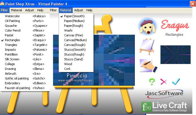The width and height of the screenshot is (196, 115).
Task: Choose Drawing <Illena> filter
Action: tap(25, 69)
